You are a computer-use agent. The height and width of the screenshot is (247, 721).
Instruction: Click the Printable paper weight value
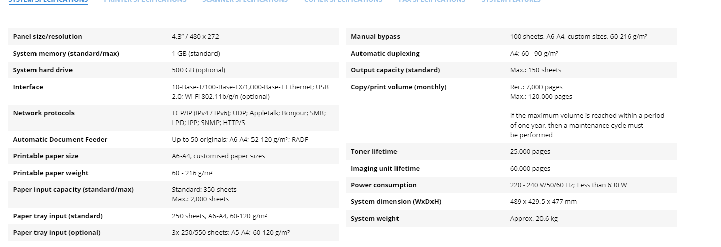click(192, 173)
